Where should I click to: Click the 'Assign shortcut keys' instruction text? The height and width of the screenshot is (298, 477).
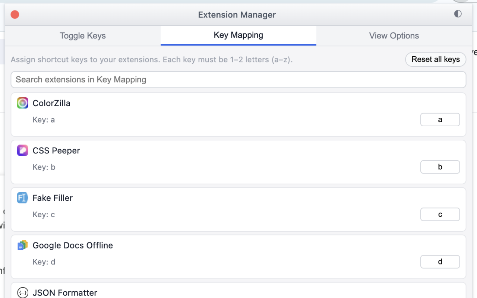(x=152, y=60)
